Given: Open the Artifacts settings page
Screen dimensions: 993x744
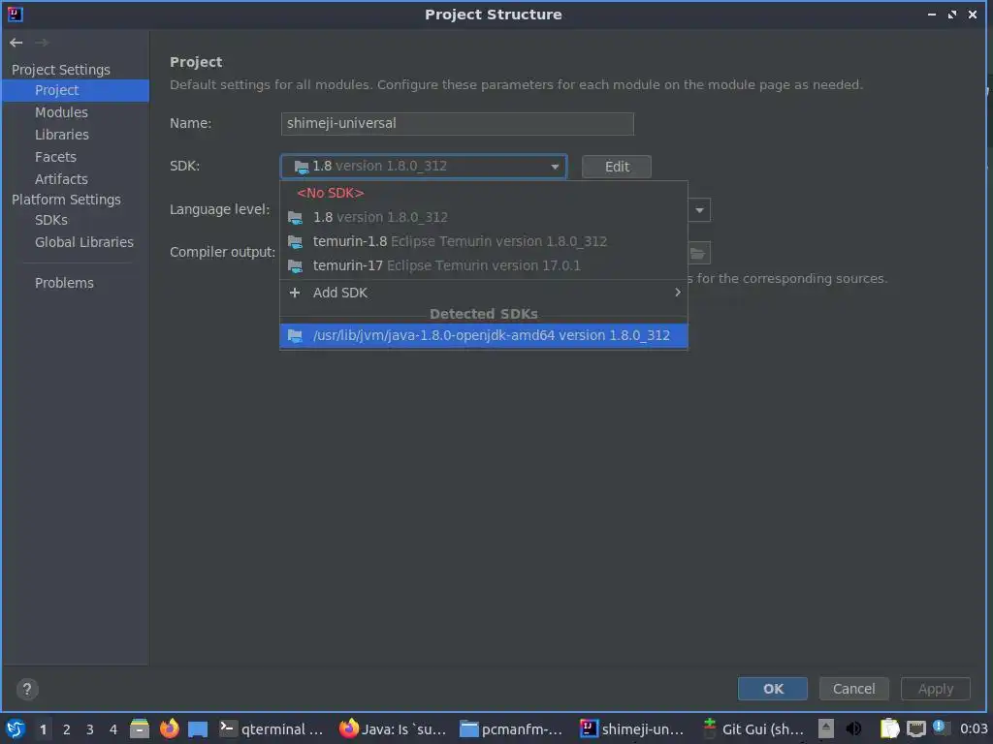Looking at the screenshot, I should (76, 179).
